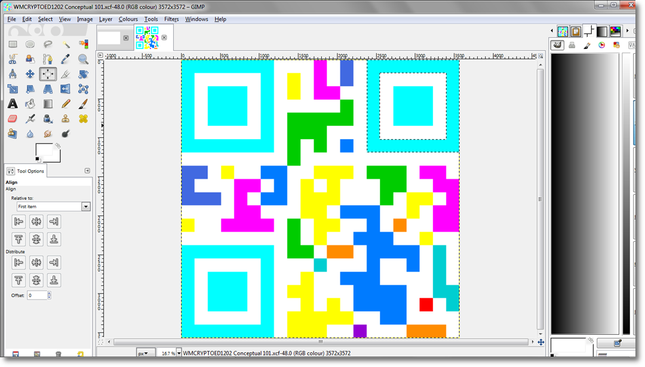Screen dimensions: 645x367
Task: Show next tabs in right dock
Action: [627, 31]
